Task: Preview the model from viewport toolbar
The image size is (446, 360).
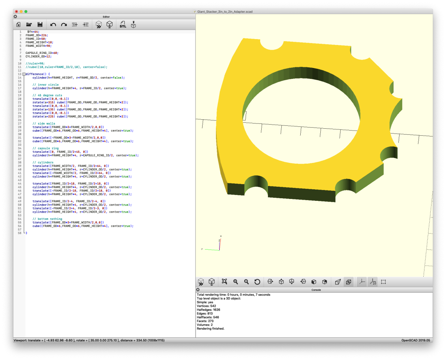Action: tap(201, 282)
